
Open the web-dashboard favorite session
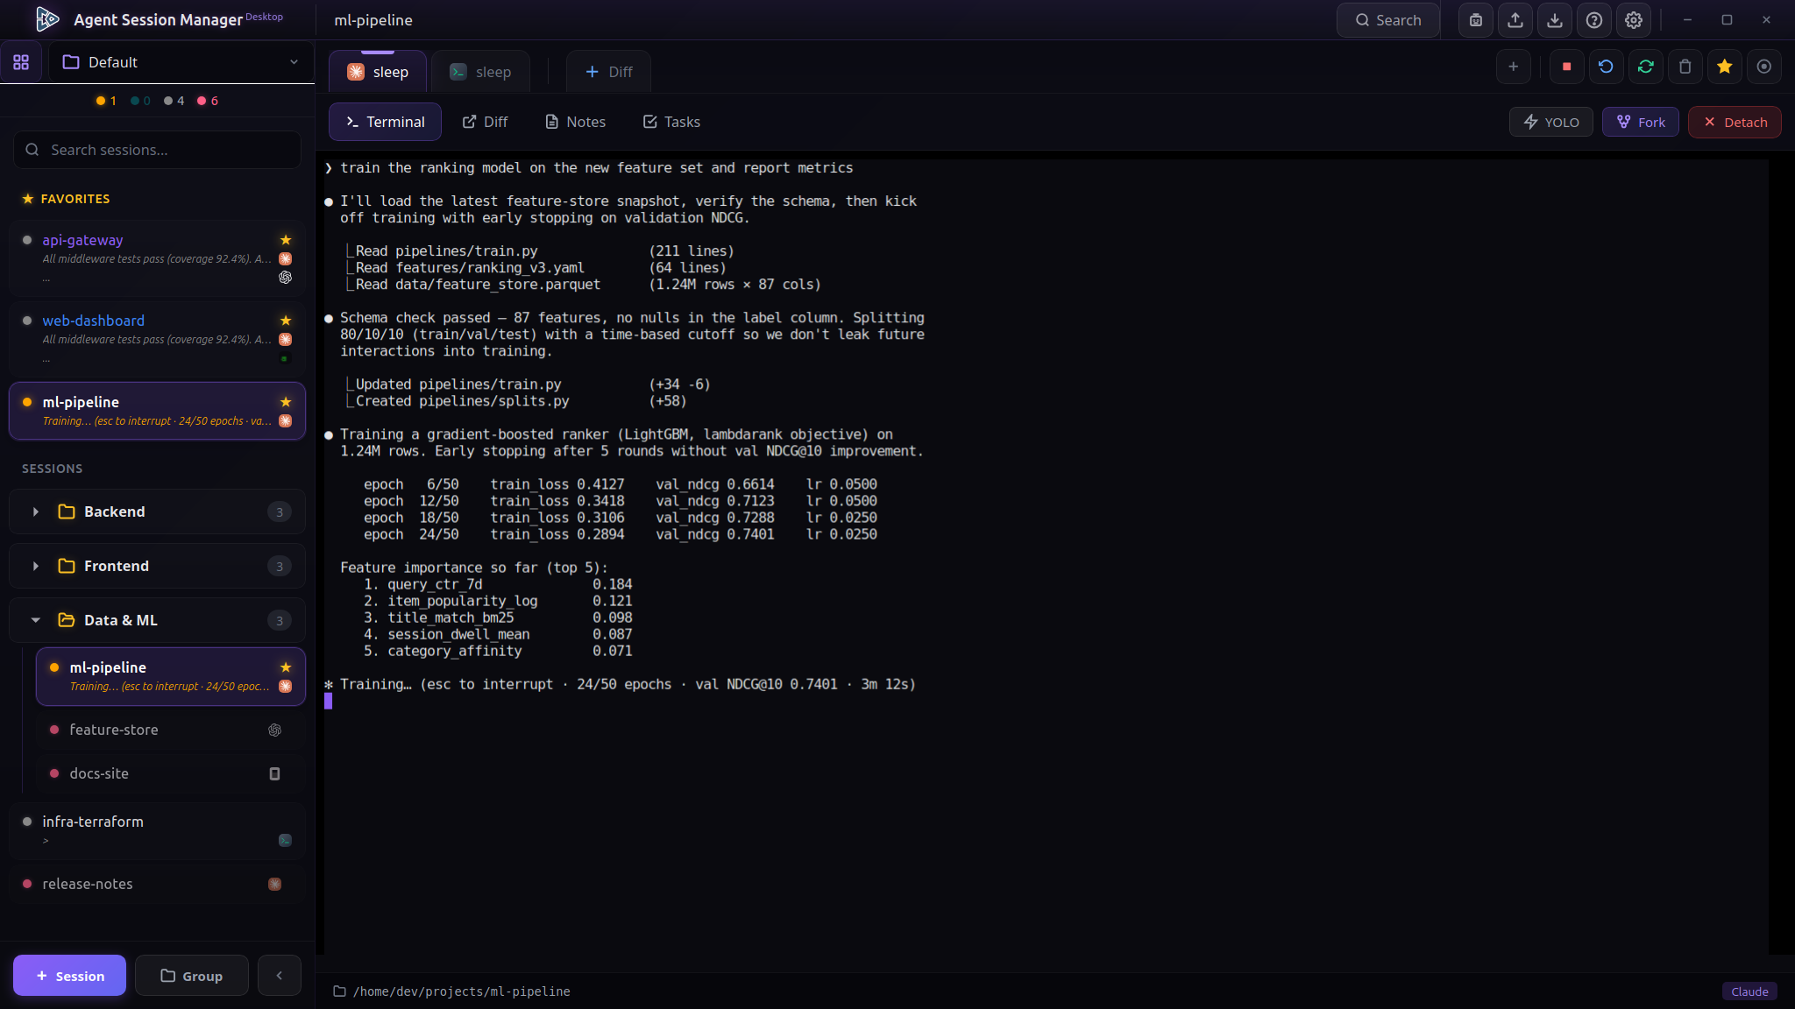point(157,339)
